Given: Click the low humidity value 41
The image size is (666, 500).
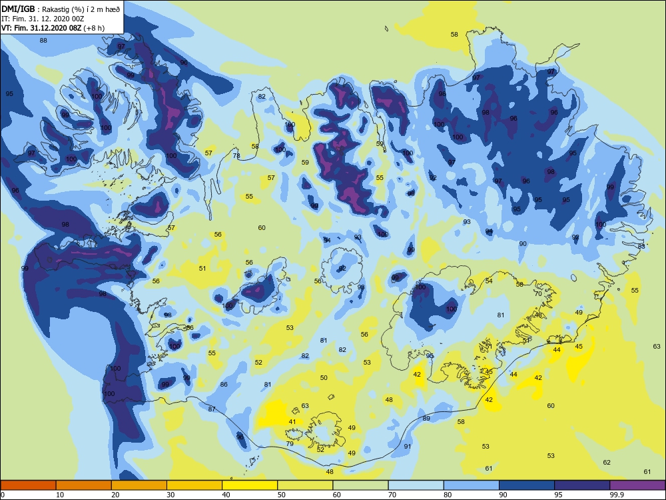Looking at the screenshot, I should coord(292,422).
